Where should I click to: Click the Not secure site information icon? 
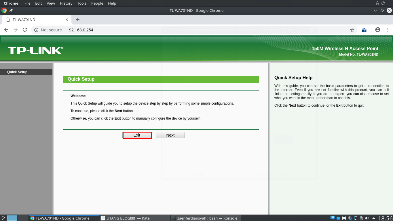[x=36, y=30]
